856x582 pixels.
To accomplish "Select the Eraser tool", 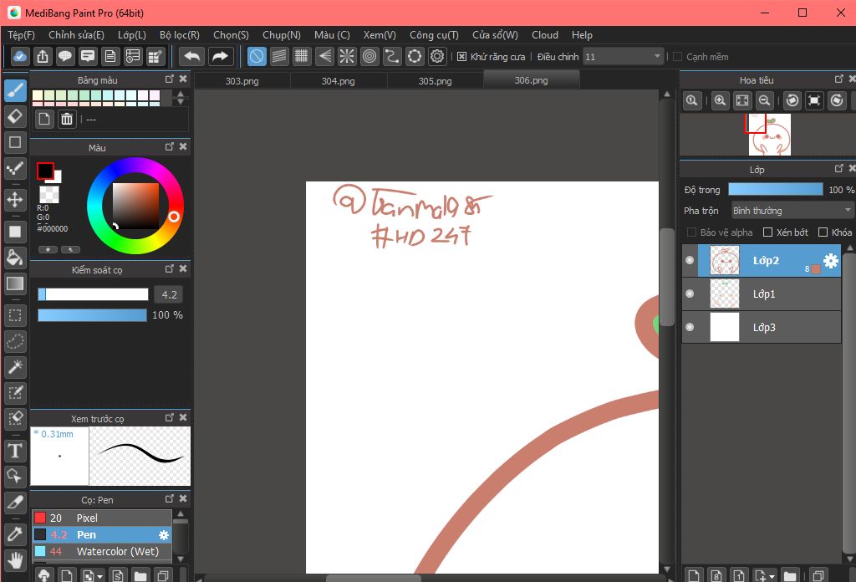I will tap(15, 115).
